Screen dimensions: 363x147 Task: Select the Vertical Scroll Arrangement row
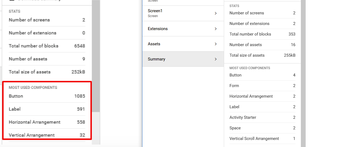click(262, 139)
